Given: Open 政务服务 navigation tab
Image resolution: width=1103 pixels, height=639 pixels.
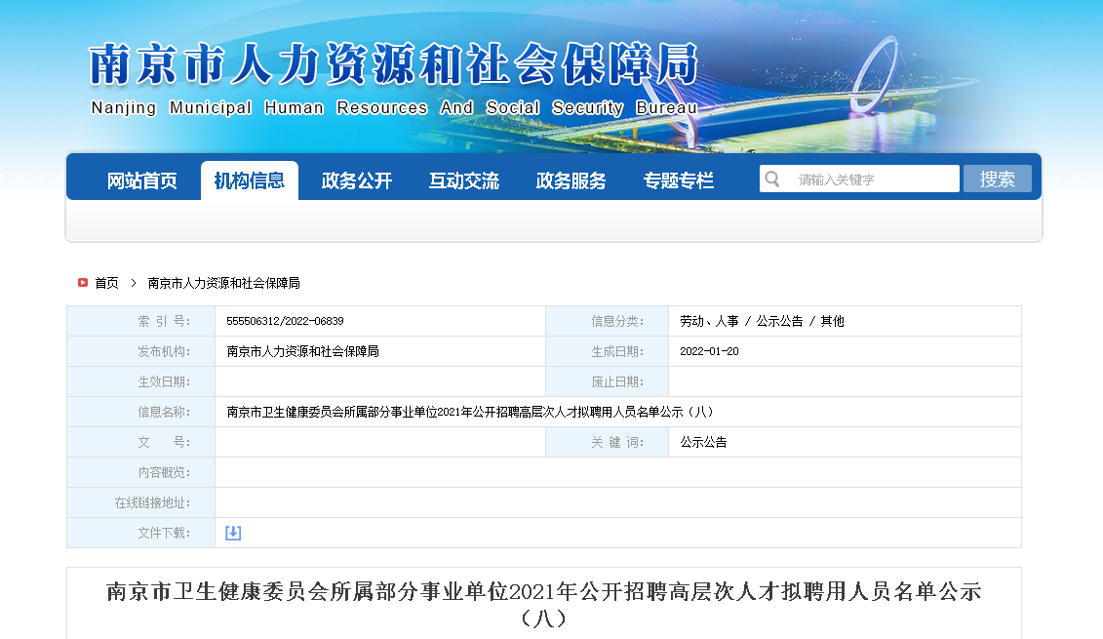Looking at the screenshot, I should [x=571, y=180].
